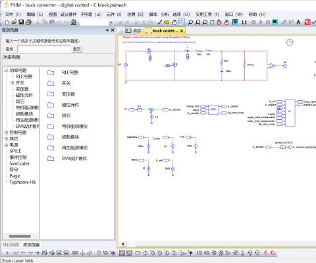Click the schematic scroll-left arrow
The width and height of the screenshot is (316, 263).
(123, 244)
